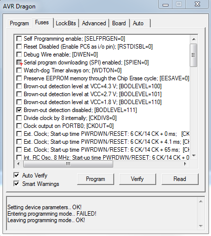Select the Fuses tab
Image resolution: width=211 pixels, height=236 pixels.
click(x=42, y=22)
